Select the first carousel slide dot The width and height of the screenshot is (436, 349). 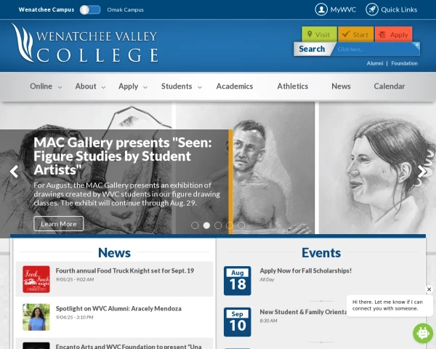[x=195, y=225]
